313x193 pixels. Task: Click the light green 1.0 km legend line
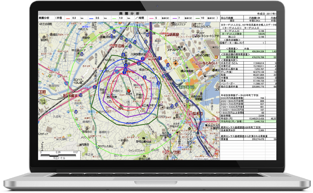pyautogui.click(x=114, y=18)
